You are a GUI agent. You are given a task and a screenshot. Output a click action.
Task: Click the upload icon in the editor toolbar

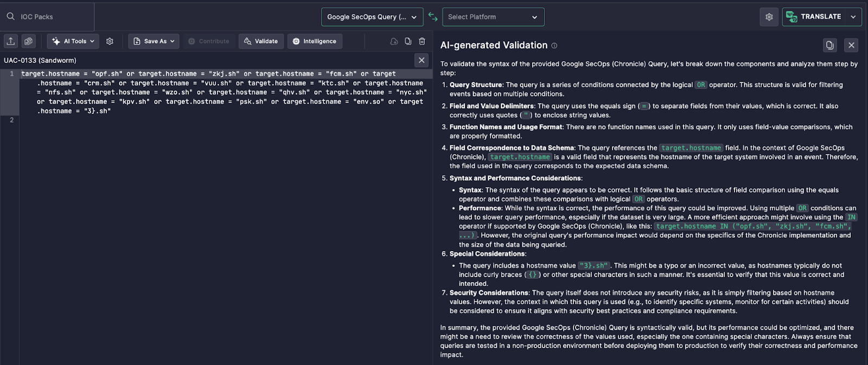[11, 41]
